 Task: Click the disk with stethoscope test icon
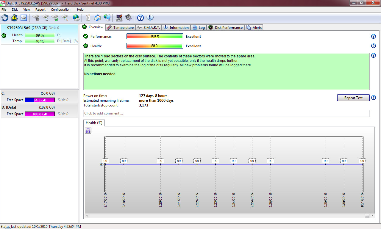[36, 18]
